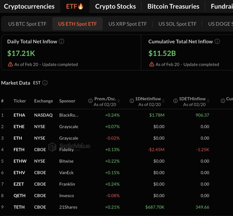Sort table using 1DNetInflow sort arrows
The image size is (233, 216).
[x=163, y=101]
